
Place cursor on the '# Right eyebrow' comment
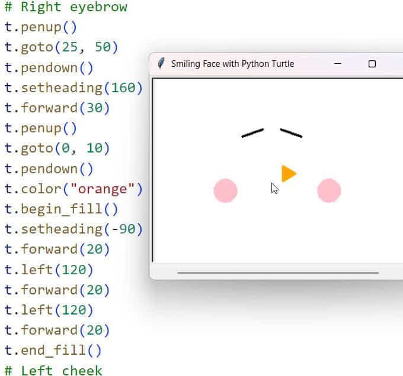[65, 8]
